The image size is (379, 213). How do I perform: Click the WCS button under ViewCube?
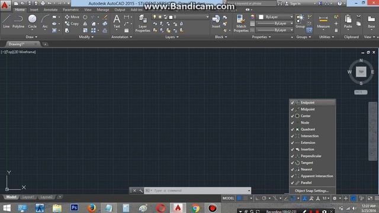point(361,92)
